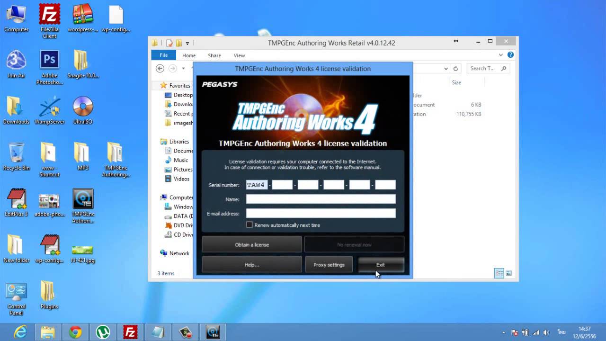Screen dimensions: 606x341
Task: Select TMPGEnc Authoring folder on desktop
Action: (116, 160)
